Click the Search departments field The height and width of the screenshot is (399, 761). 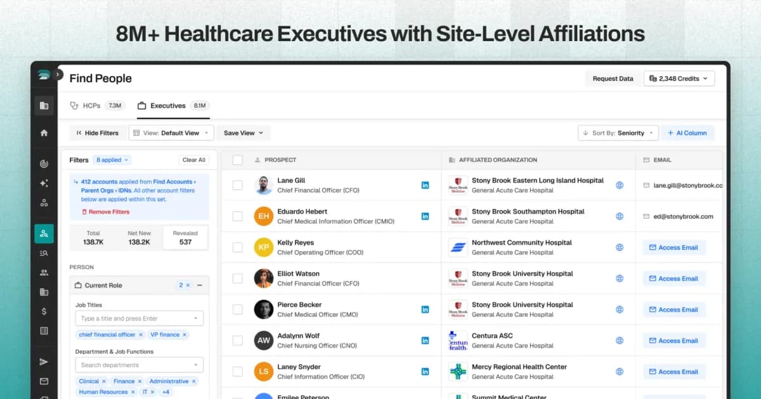coord(140,365)
